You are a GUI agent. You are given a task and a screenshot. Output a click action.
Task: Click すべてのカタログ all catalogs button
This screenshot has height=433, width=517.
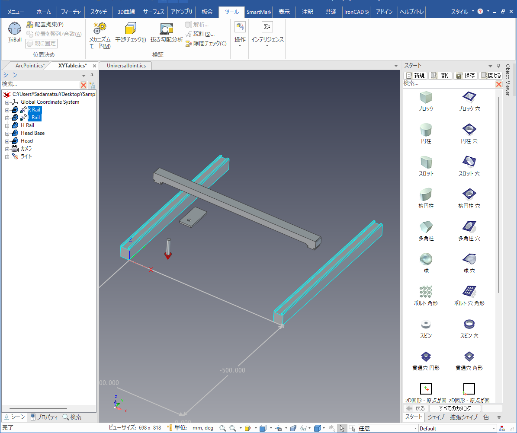point(455,408)
